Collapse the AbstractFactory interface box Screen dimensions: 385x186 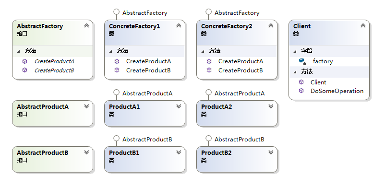tap(86, 25)
